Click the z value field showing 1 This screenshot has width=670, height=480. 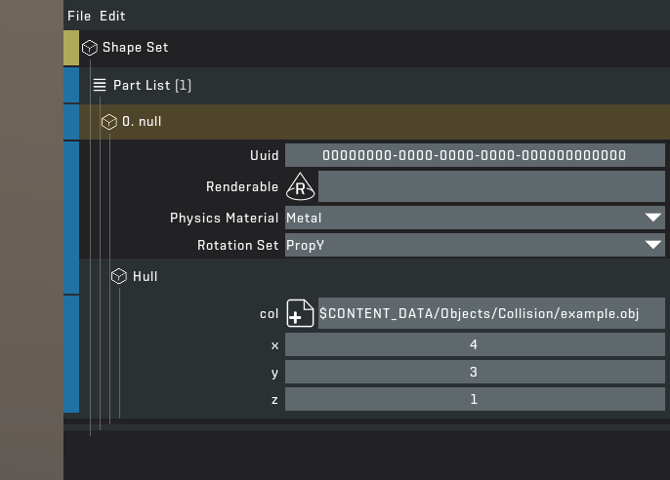click(475, 399)
